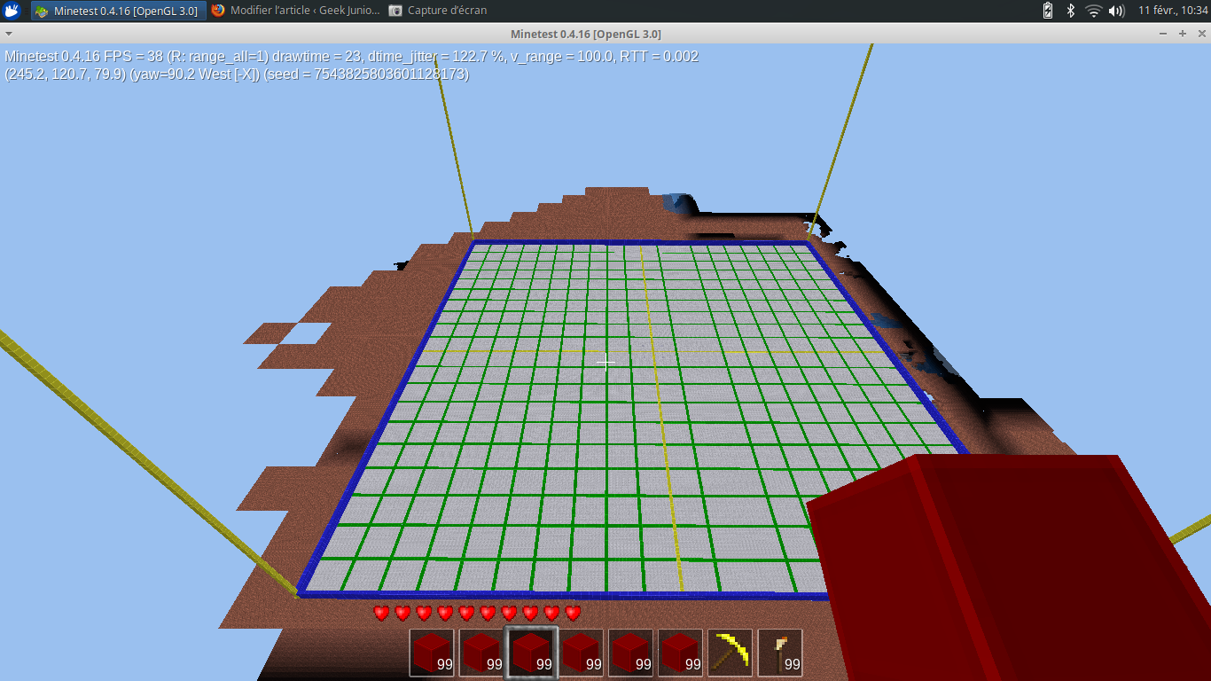Open the clock showing 11 févr., 10:34

pyautogui.click(x=1173, y=11)
